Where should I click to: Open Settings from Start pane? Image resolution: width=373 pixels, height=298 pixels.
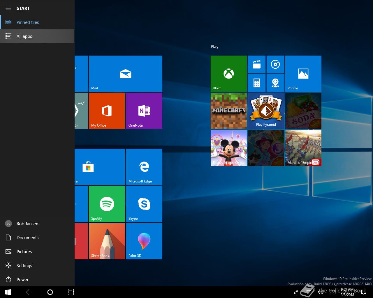tap(37, 265)
